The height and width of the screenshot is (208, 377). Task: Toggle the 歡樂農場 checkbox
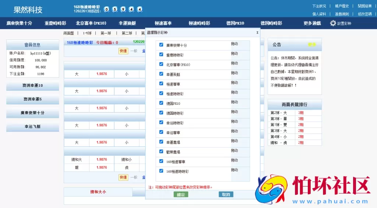161,151
